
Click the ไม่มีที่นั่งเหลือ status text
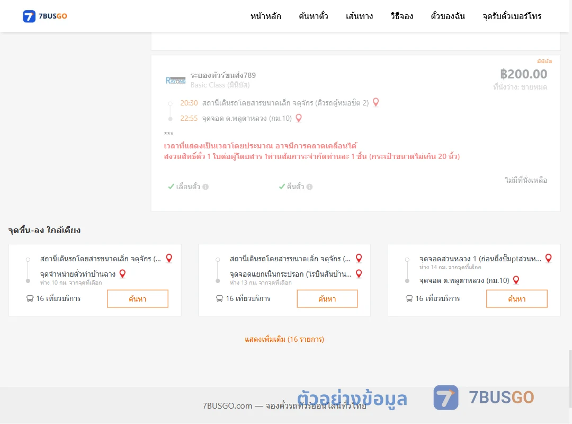click(x=526, y=180)
